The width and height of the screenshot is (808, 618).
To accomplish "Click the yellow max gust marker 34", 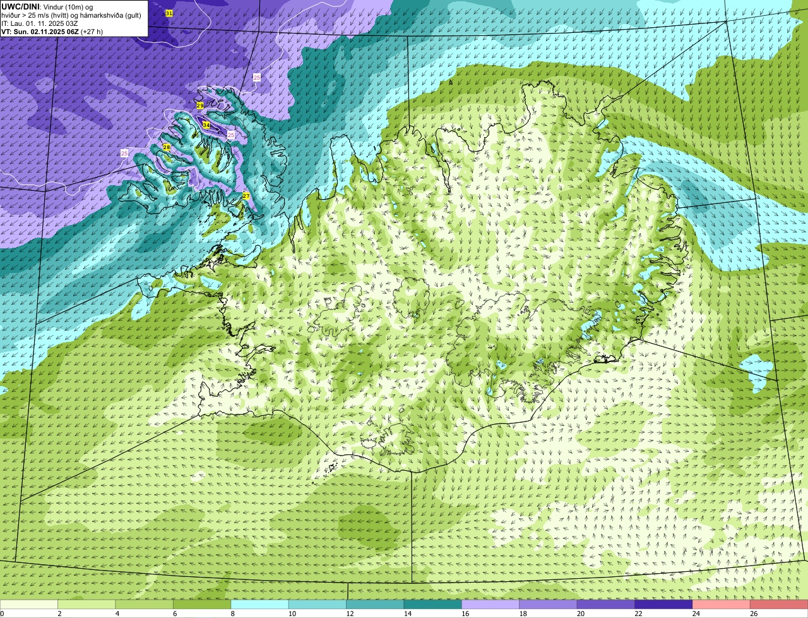I will (206, 125).
